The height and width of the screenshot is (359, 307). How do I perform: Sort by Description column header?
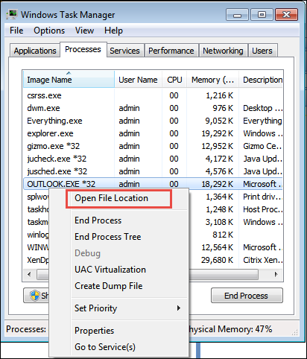coord(261,80)
